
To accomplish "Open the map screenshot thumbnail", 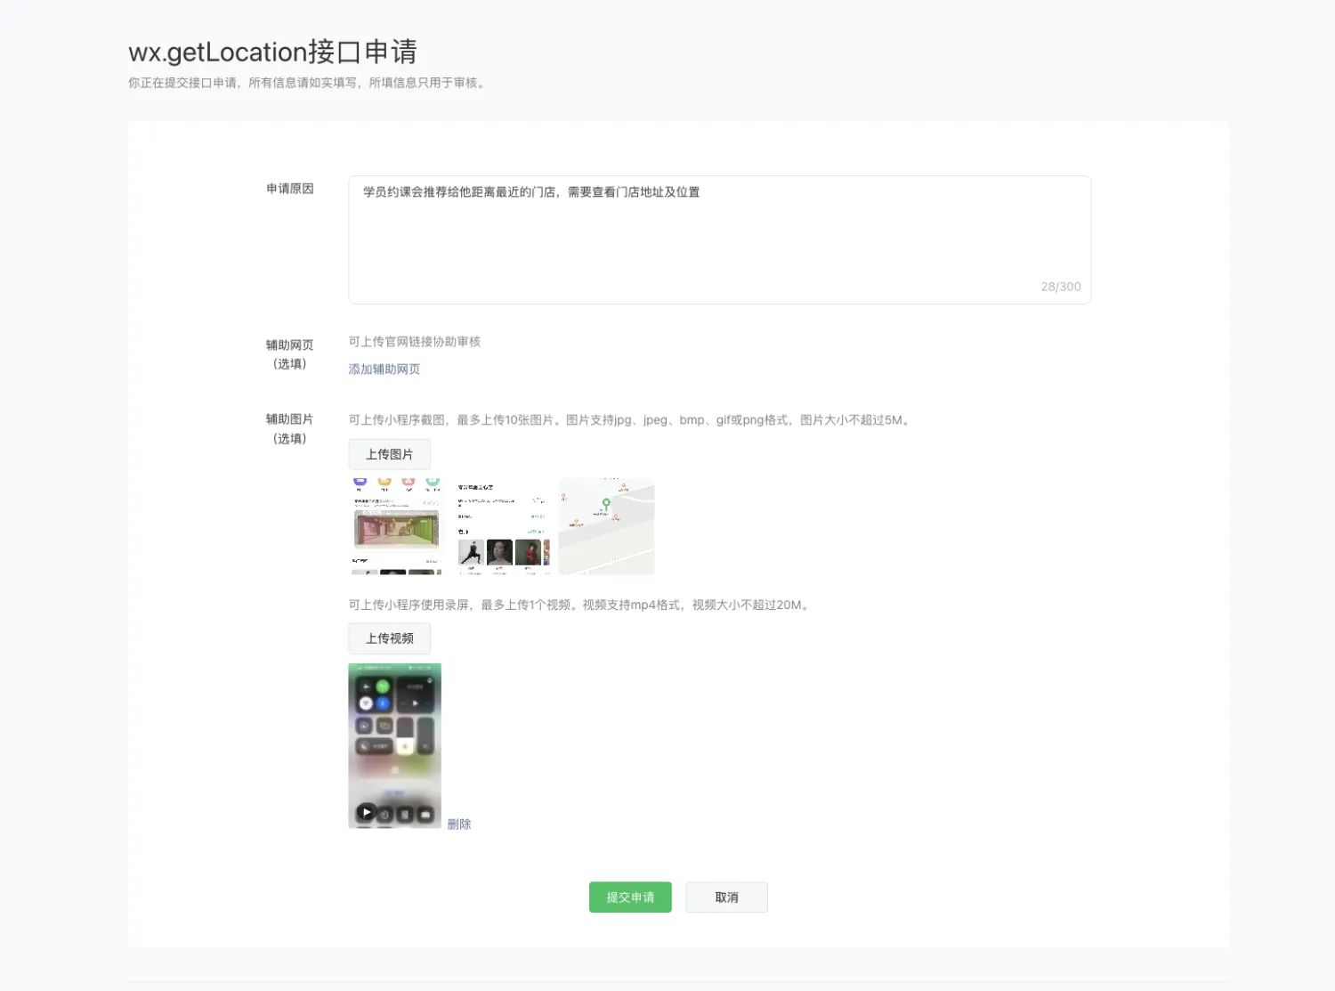I will [606, 525].
